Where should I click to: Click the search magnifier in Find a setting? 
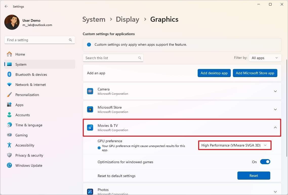(x=70, y=40)
